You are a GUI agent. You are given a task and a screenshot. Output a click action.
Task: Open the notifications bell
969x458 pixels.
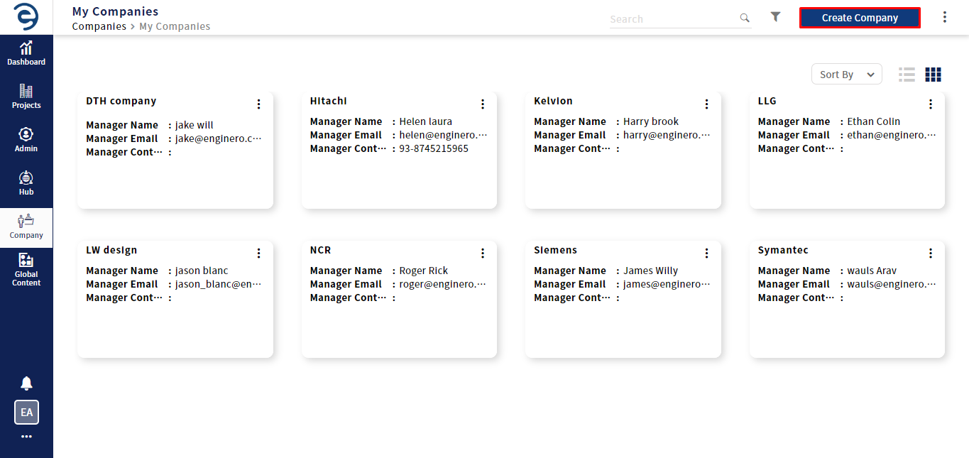click(26, 383)
